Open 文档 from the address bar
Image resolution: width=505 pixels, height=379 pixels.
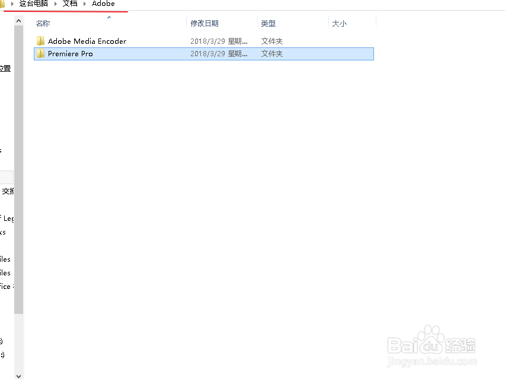coord(69,4)
